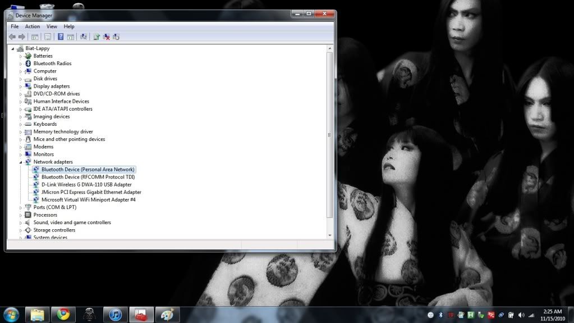Open Google Chrome from the taskbar

(x=63, y=314)
